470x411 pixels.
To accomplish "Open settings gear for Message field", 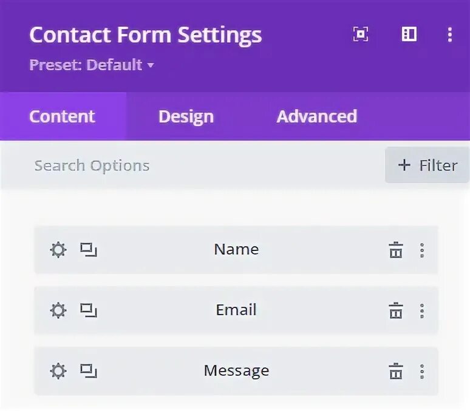I will (x=58, y=371).
